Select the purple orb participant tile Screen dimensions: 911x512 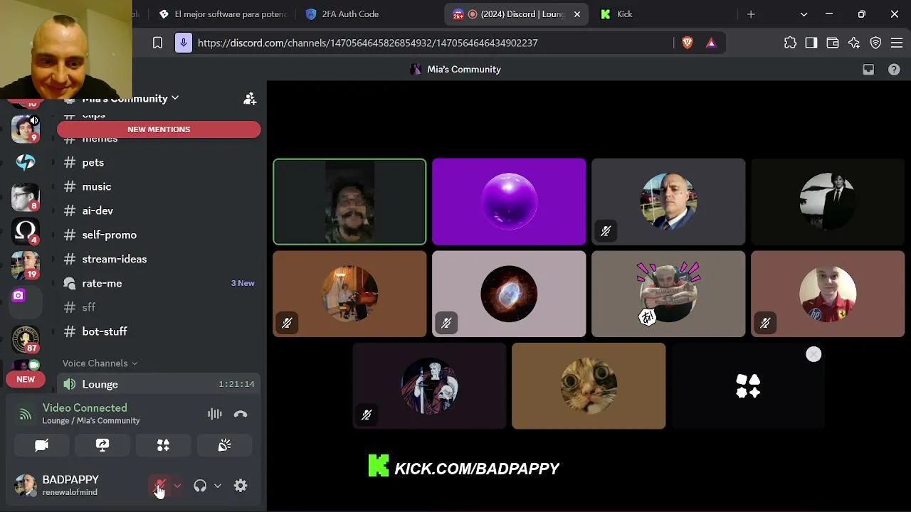coord(509,202)
